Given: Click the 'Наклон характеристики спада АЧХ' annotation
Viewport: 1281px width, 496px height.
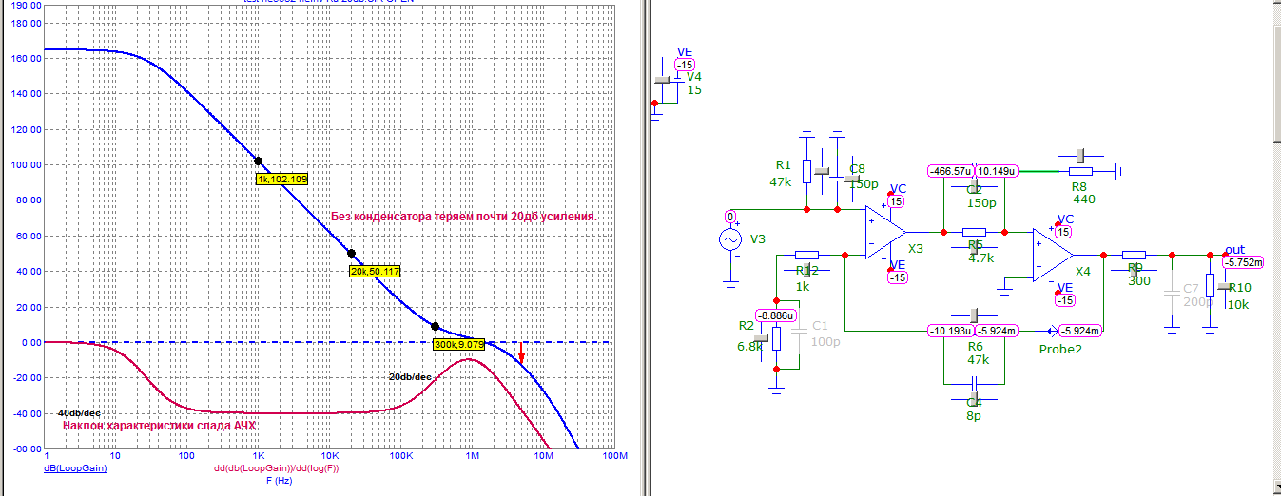Looking at the screenshot, I should [160, 426].
